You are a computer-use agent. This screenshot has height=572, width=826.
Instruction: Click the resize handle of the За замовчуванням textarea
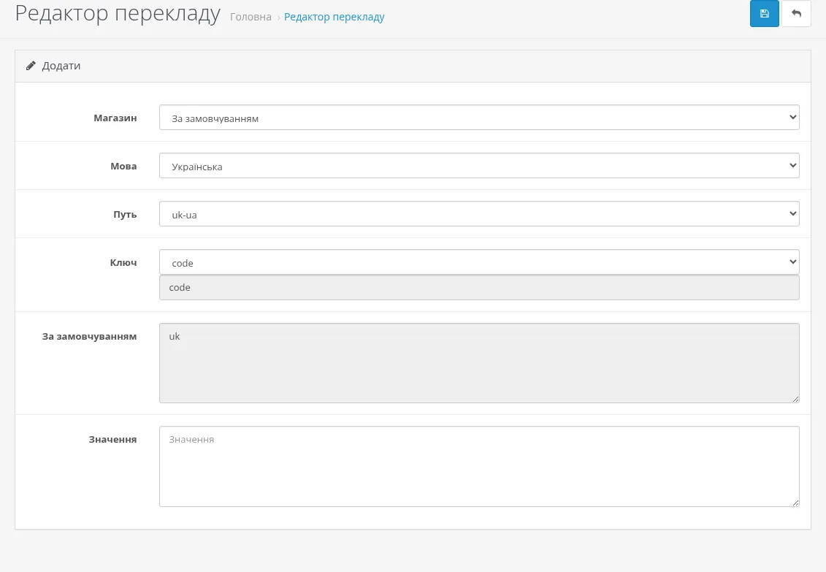(x=795, y=400)
